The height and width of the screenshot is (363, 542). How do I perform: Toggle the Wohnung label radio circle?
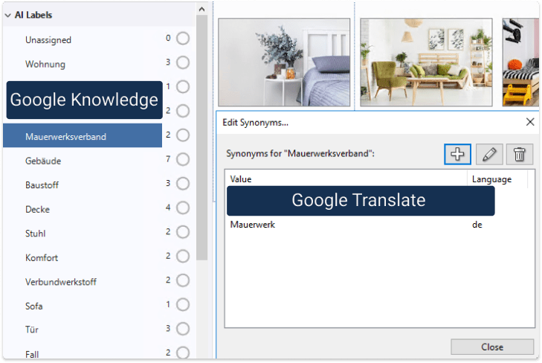[x=183, y=62]
